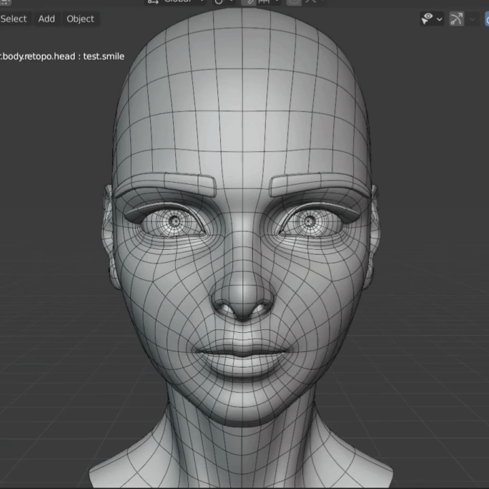The image size is (489, 489).
Task: Expand the gizmo options arrow beside Show Gizmo
Action: pos(472,19)
